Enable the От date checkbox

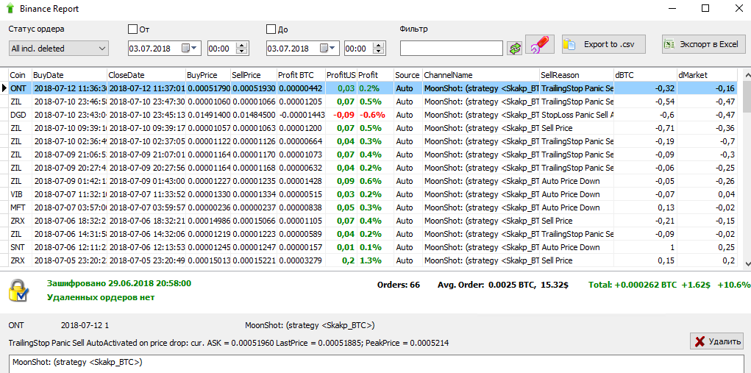click(132, 29)
